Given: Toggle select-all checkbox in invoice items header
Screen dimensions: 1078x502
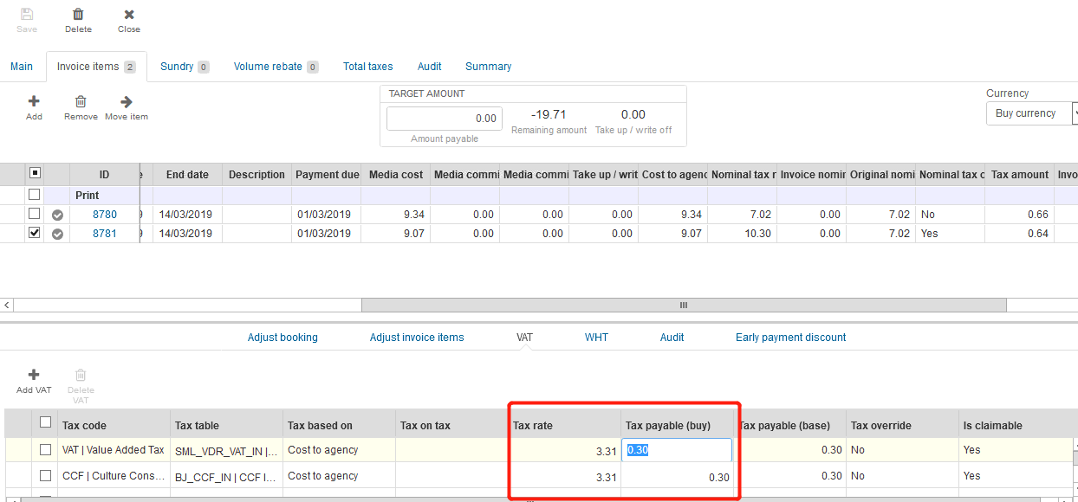Looking at the screenshot, I should coord(35,173).
